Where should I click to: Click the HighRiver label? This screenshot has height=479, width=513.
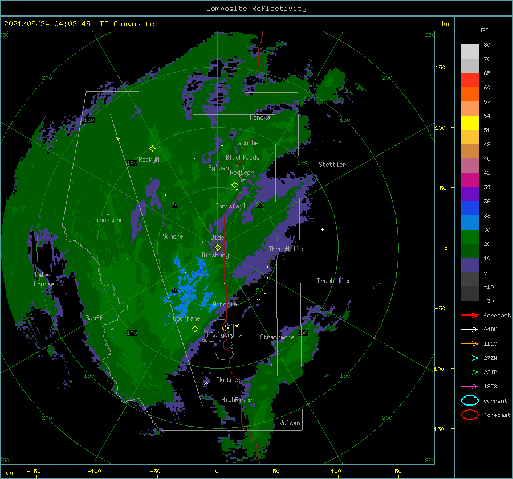(237, 400)
